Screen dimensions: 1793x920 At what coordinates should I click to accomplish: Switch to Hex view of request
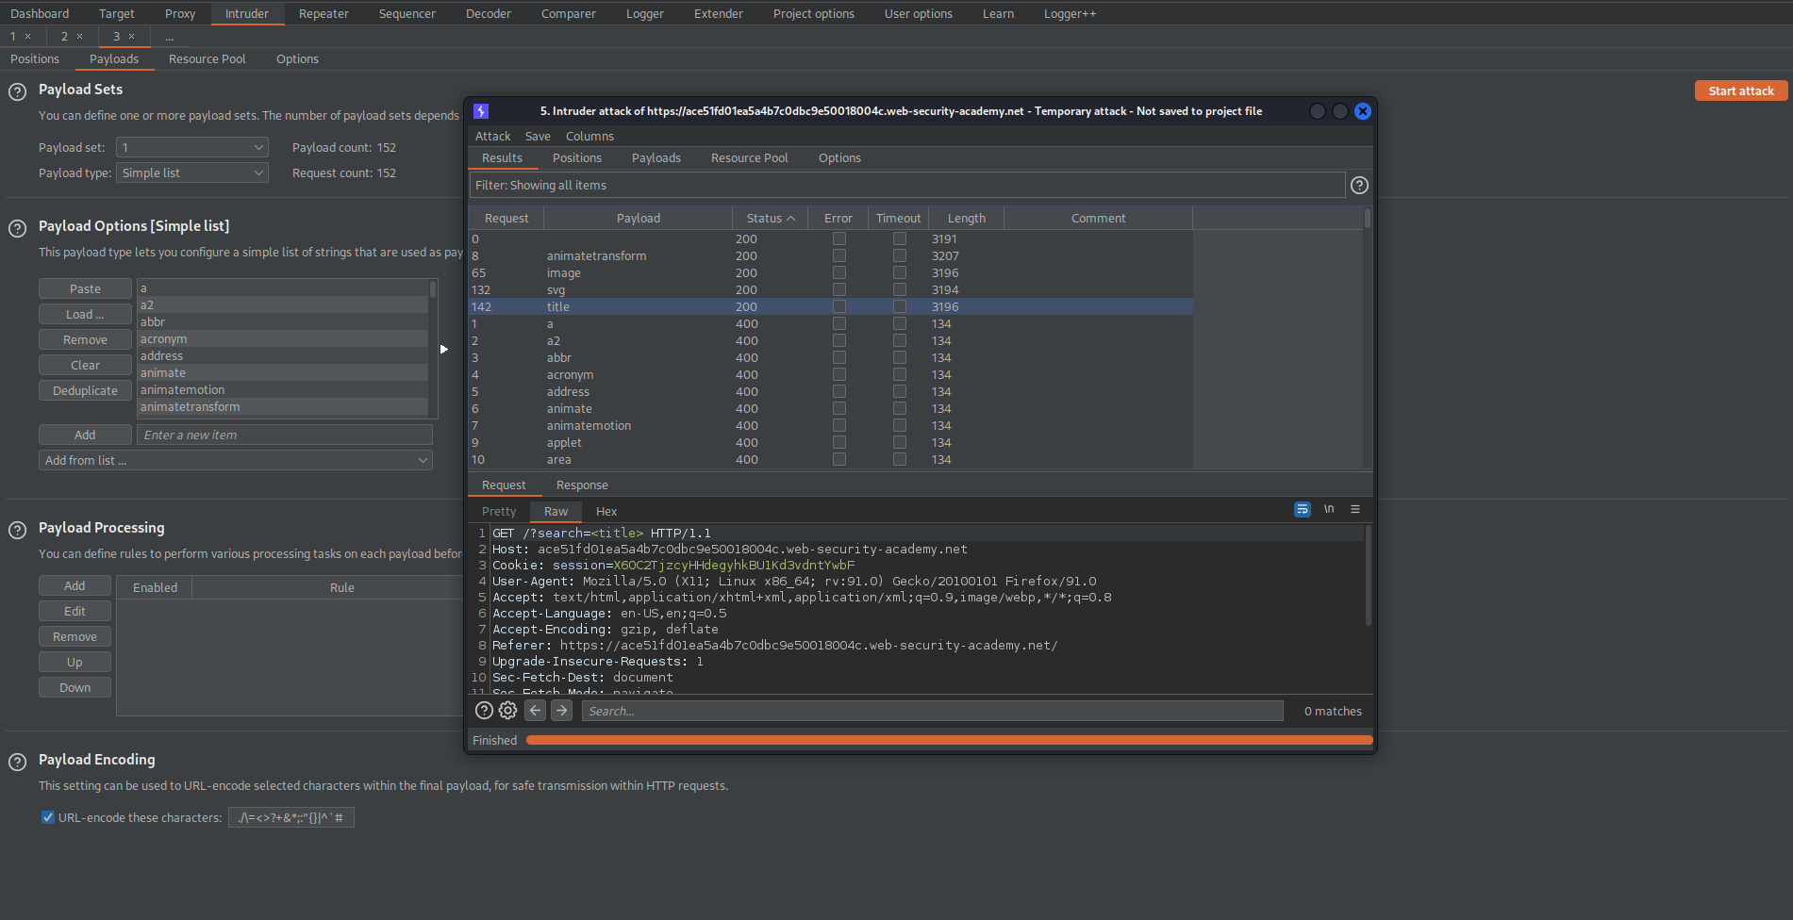(606, 512)
